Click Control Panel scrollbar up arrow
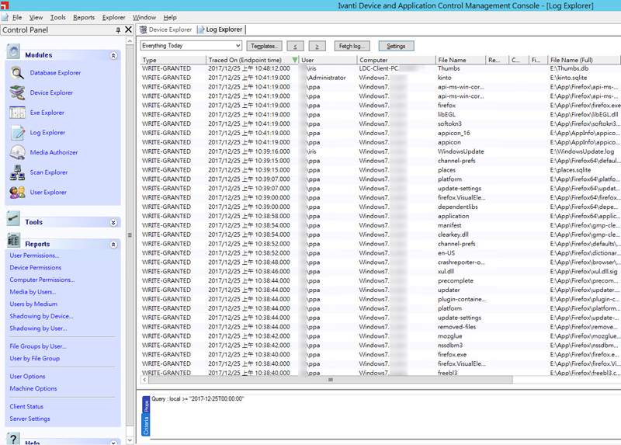Image resolution: width=621 pixels, height=445 pixels. [130, 41]
